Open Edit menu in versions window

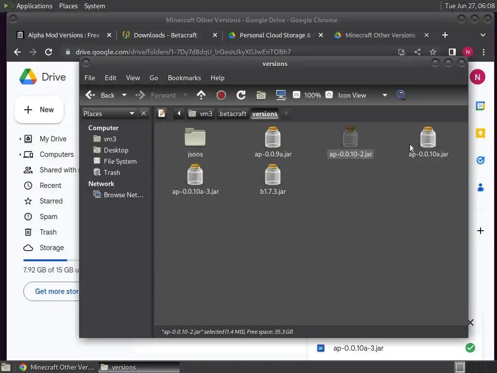(x=110, y=78)
